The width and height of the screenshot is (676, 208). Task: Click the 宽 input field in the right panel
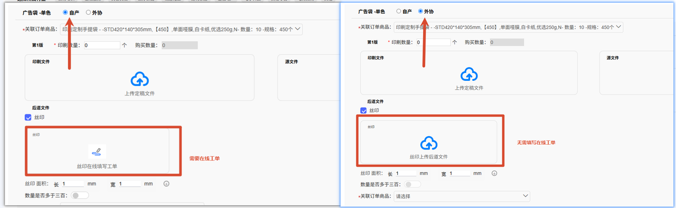click(x=459, y=173)
